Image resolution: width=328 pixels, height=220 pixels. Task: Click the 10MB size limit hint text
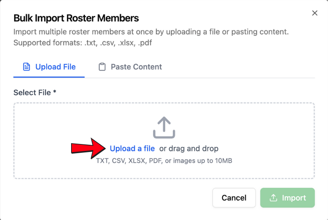pyautogui.click(x=164, y=160)
